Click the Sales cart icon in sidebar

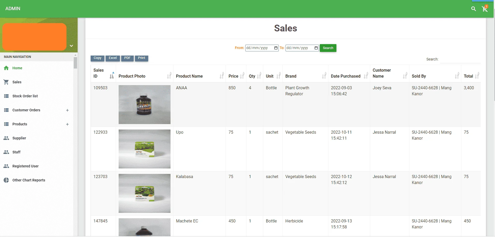pyautogui.click(x=6, y=82)
